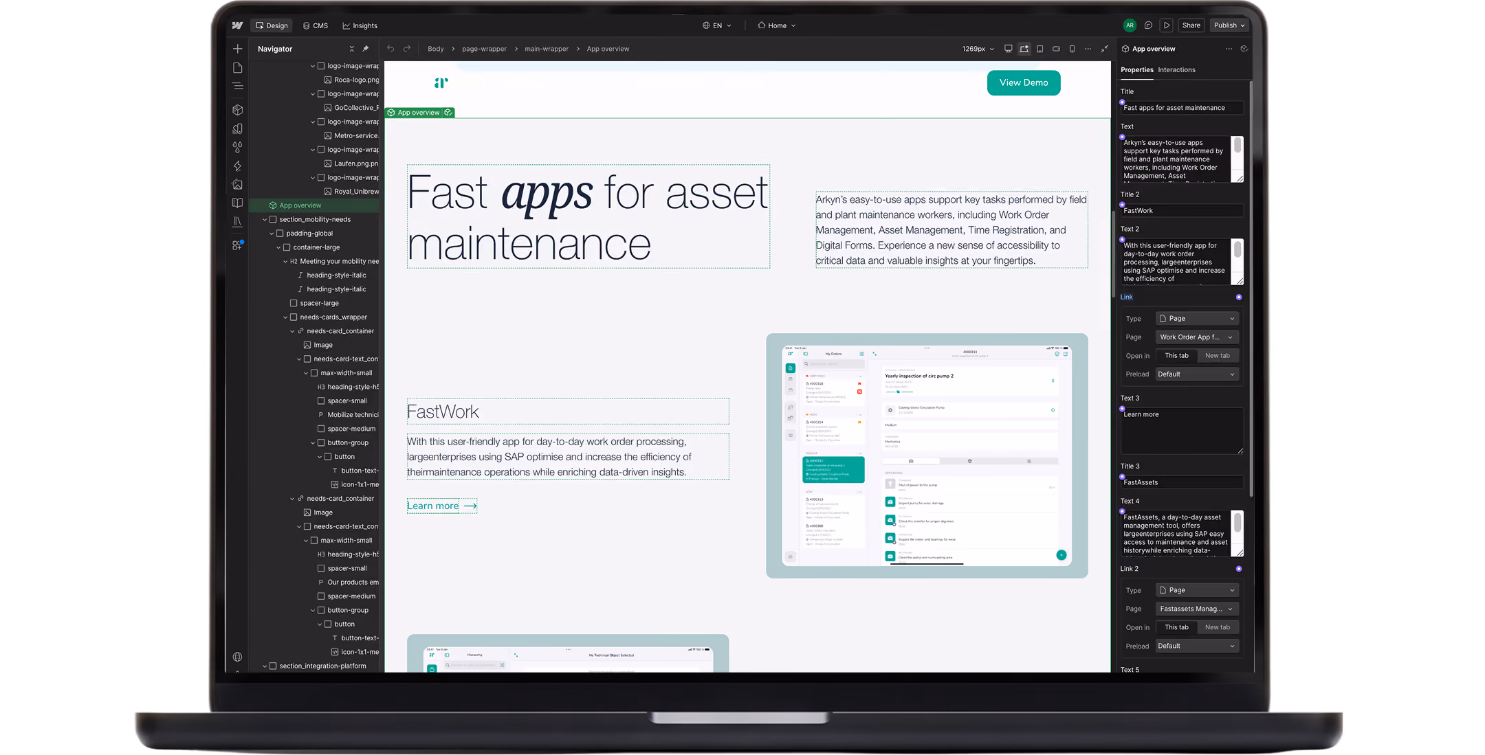Select This tab under Link 2 section
1485x755 pixels.
[x=1176, y=627]
